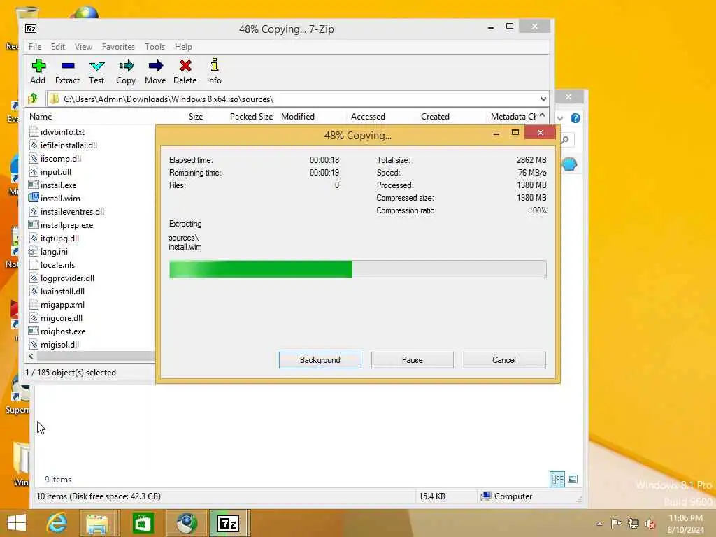Open the Favorites menu
The width and height of the screenshot is (716, 537).
[118, 47]
